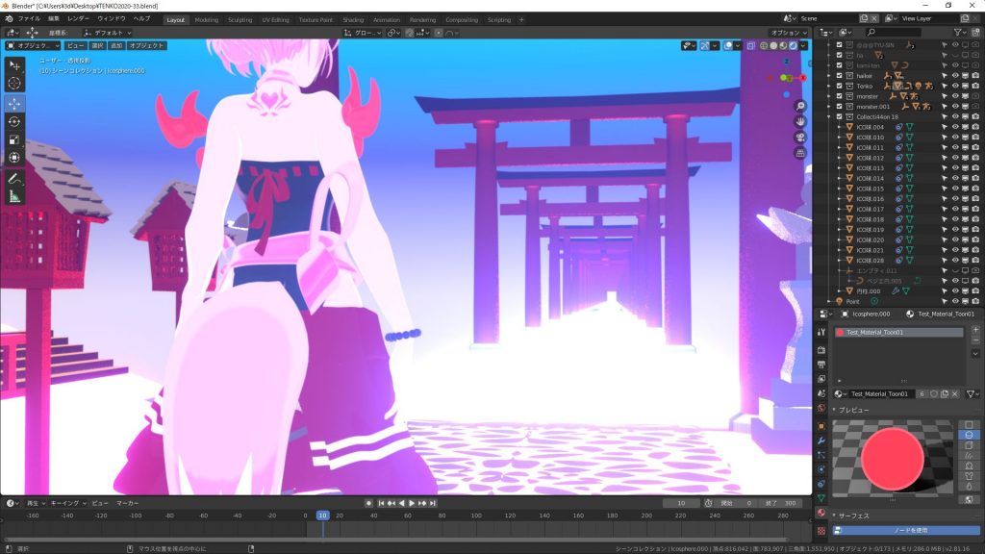The height and width of the screenshot is (554, 985).
Task: Hide ICO球.004 with its eye icon
Action: (x=955, y=127)
